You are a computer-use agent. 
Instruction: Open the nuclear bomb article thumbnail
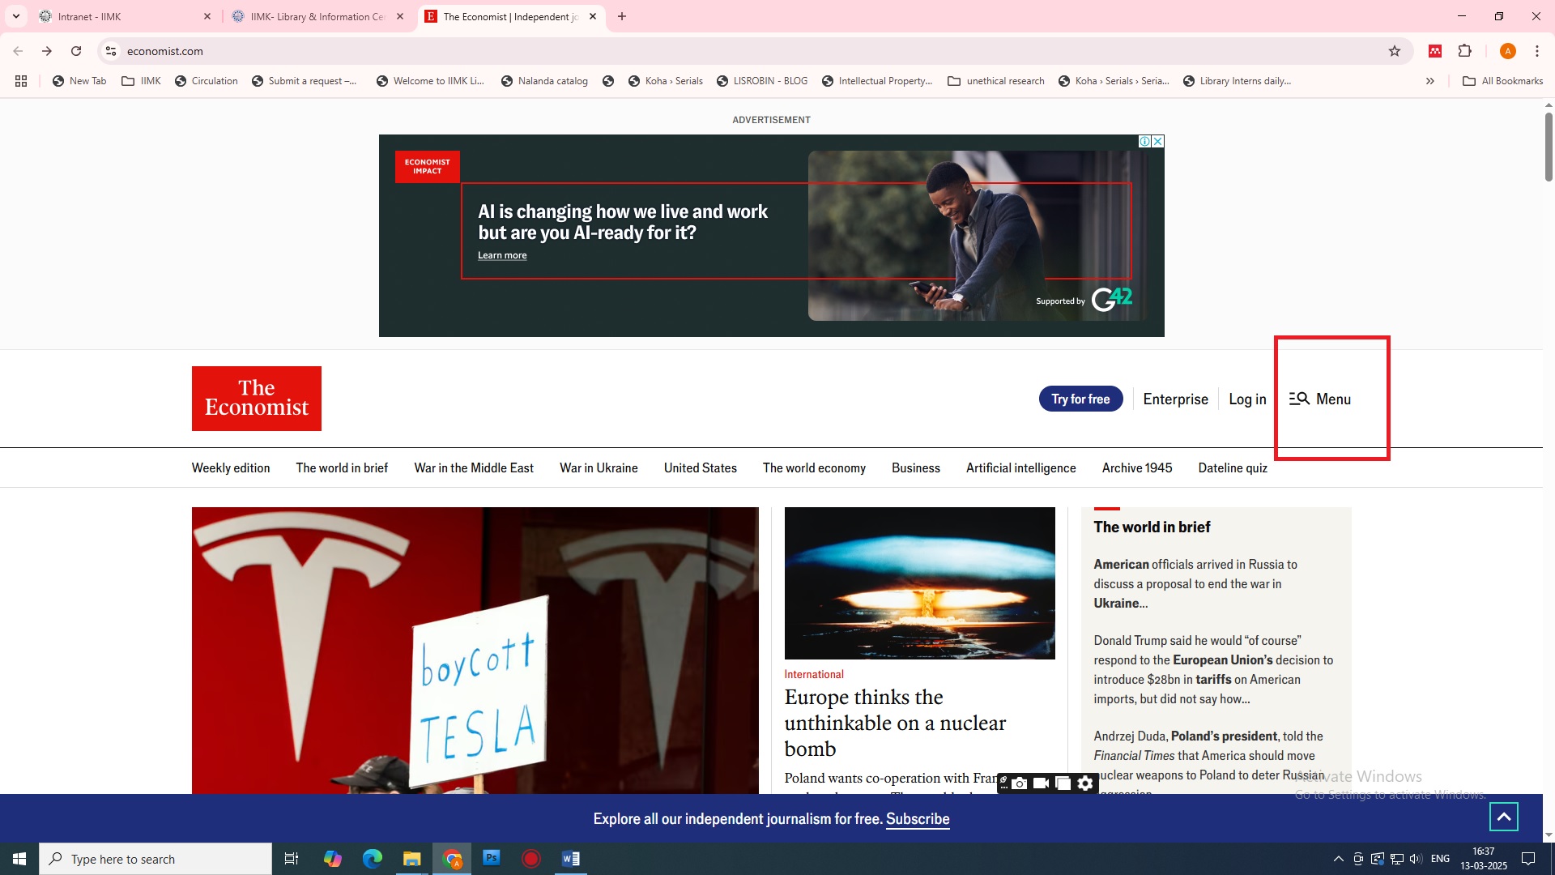pos(919,583)
